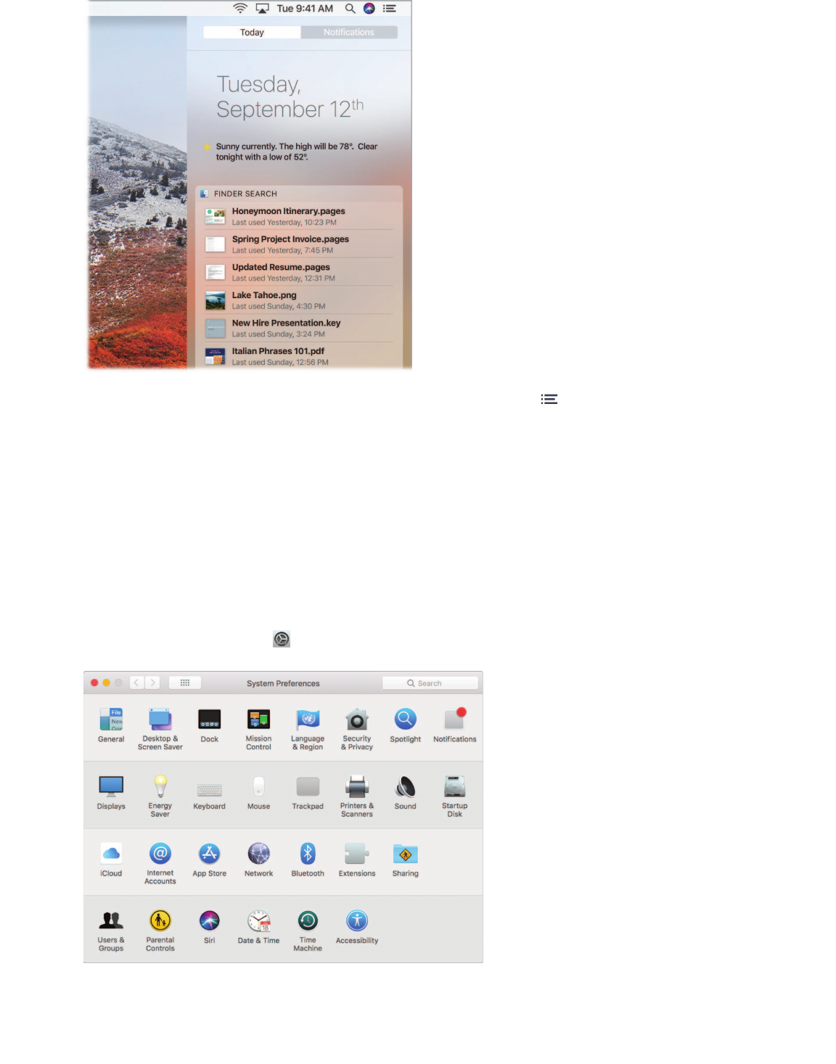Open Energy Saver preferences
This screenshot has height=1064, width=836.
point(160,796)
